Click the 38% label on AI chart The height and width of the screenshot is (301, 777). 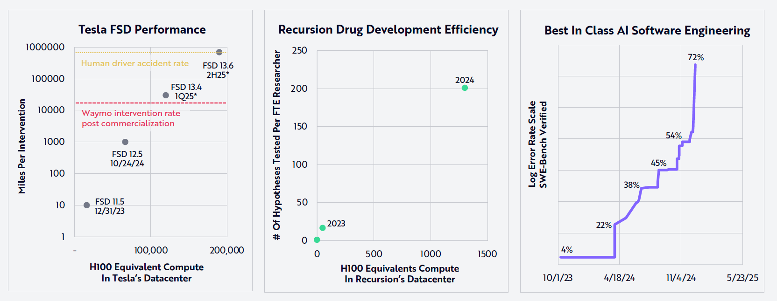pos(631,185)
